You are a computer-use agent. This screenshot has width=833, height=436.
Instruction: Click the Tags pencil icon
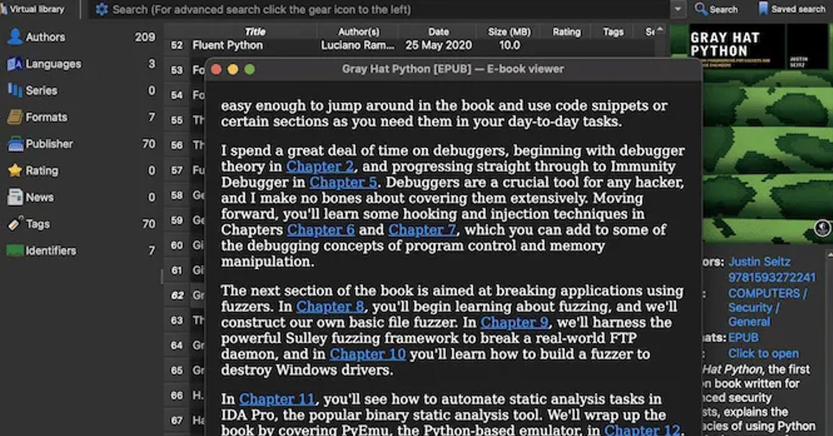coord(15,224)
